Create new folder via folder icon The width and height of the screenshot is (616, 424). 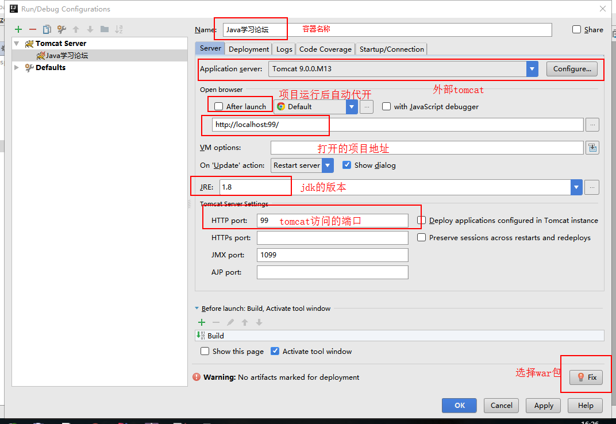click(105, 29)
